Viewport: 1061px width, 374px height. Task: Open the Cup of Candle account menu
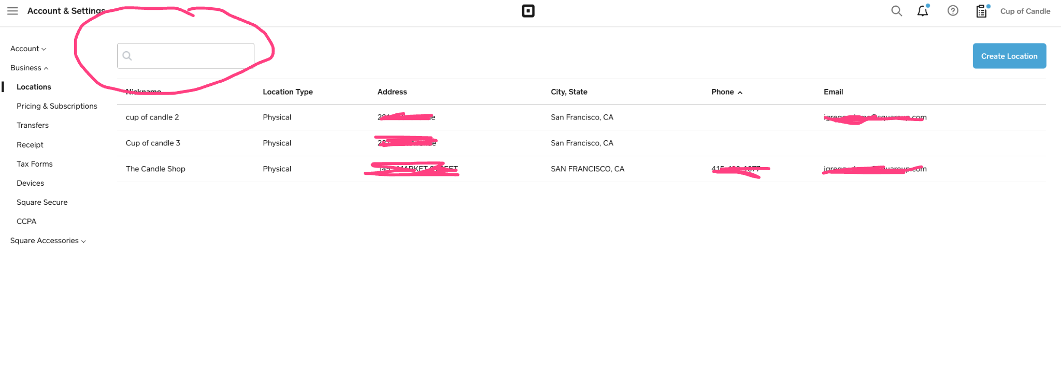click(1025, 11)
